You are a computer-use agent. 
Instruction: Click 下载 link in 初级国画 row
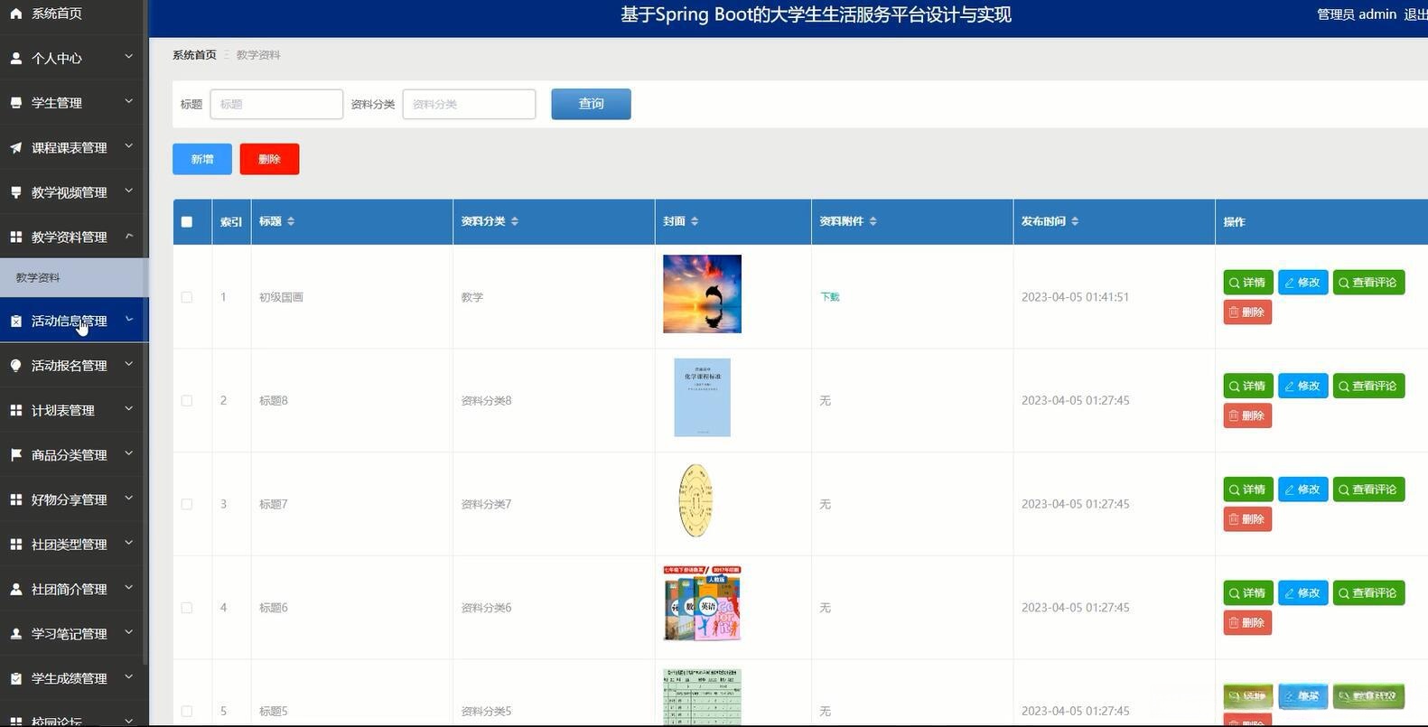click(829, 297)
